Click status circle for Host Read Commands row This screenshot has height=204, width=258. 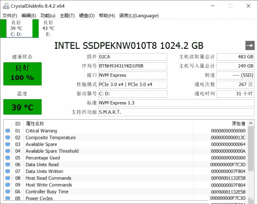pos(8,178)
